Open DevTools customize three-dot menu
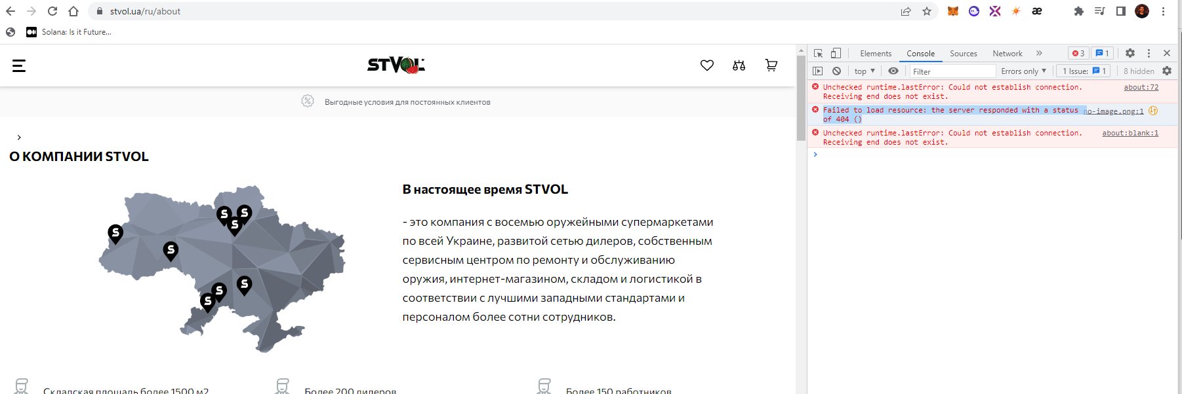 pos(1149,53)
